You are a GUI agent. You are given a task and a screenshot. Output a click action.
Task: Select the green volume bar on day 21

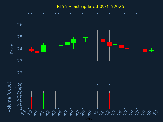coord(43,101)
